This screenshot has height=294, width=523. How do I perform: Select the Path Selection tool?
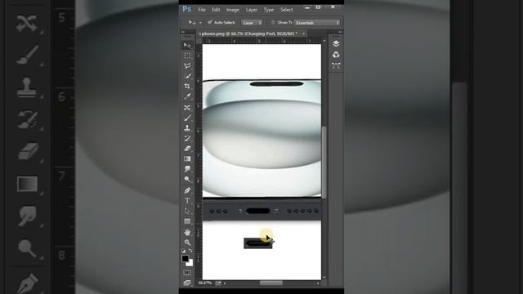click(x=187, y=211)
